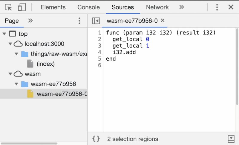Set breakpoint on line number 2
This screenshot has width=239, height=145.
click(99, 39)
